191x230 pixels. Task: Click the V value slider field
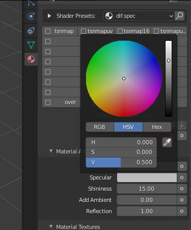point(121,162)
